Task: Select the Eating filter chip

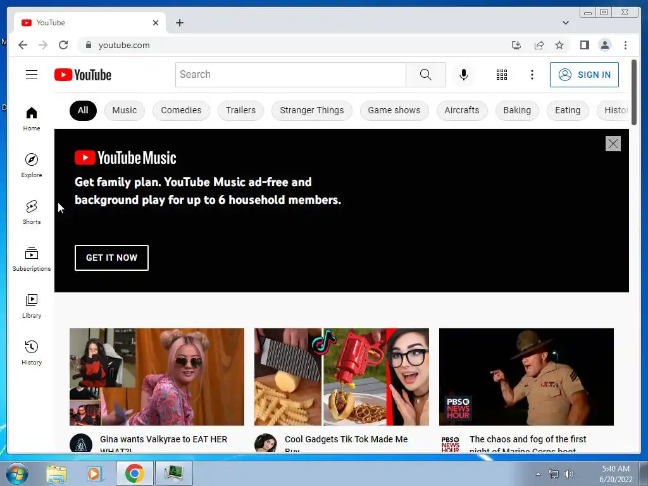Action: click(568, 110)
